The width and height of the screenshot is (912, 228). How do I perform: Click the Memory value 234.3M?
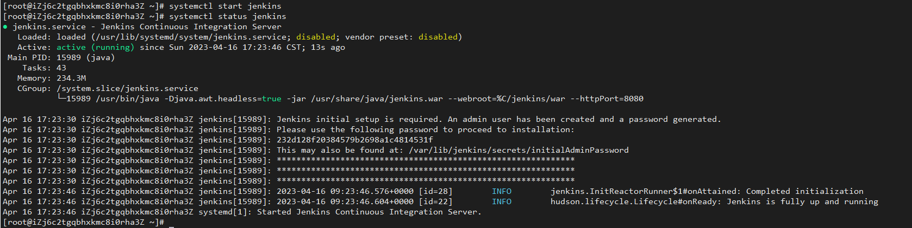coord(71,78)
